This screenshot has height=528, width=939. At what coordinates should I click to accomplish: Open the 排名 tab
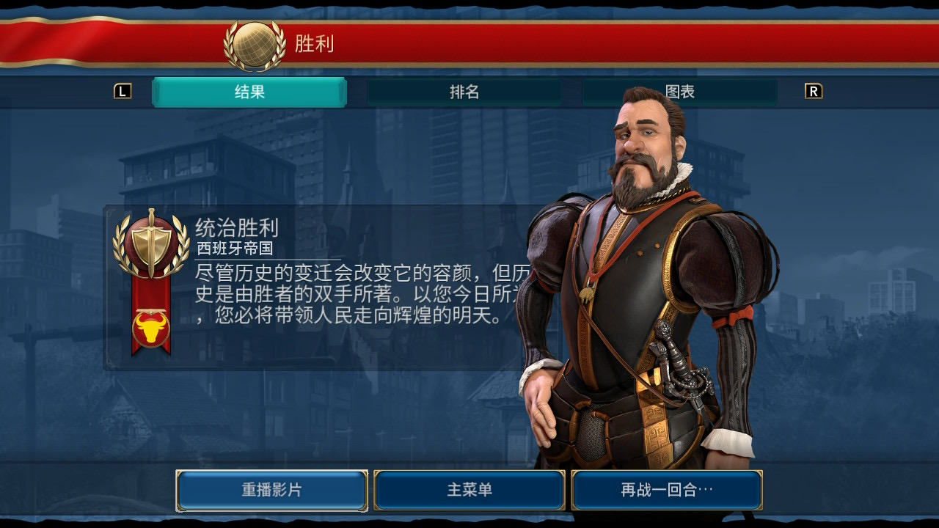tap(464, 92)
